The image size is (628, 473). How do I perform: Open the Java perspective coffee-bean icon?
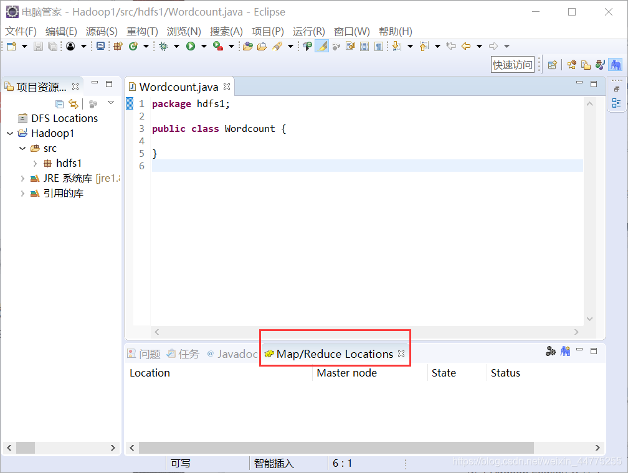[599, 64]
